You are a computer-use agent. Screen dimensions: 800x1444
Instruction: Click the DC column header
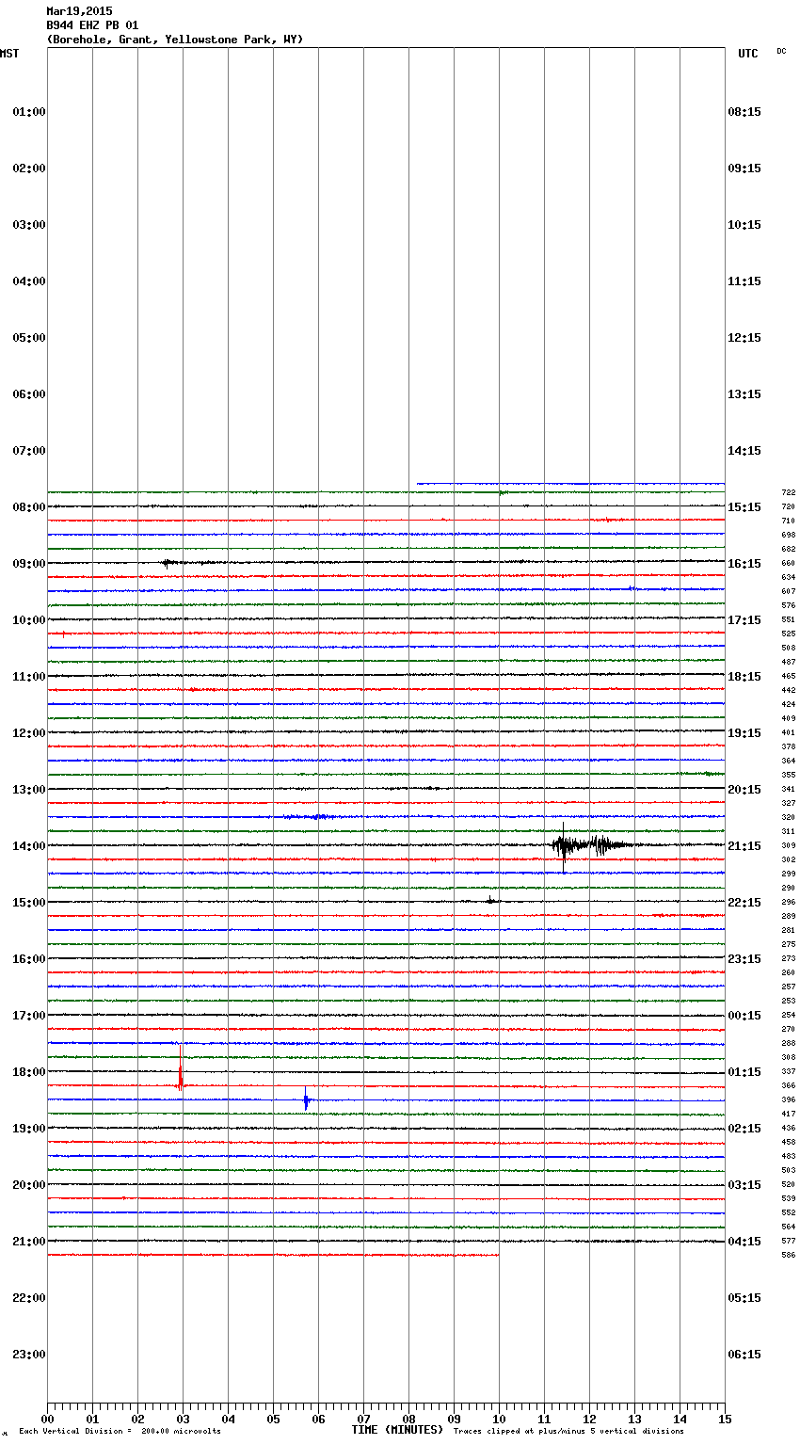click(x=781, y=51)
